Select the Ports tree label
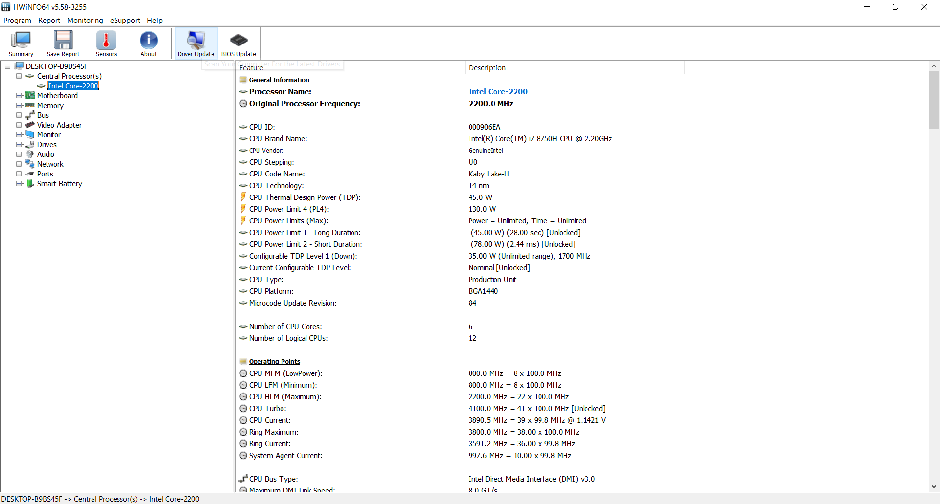Image resolution: width=940 pixels, height=504 pixels. tap(45, 174)
